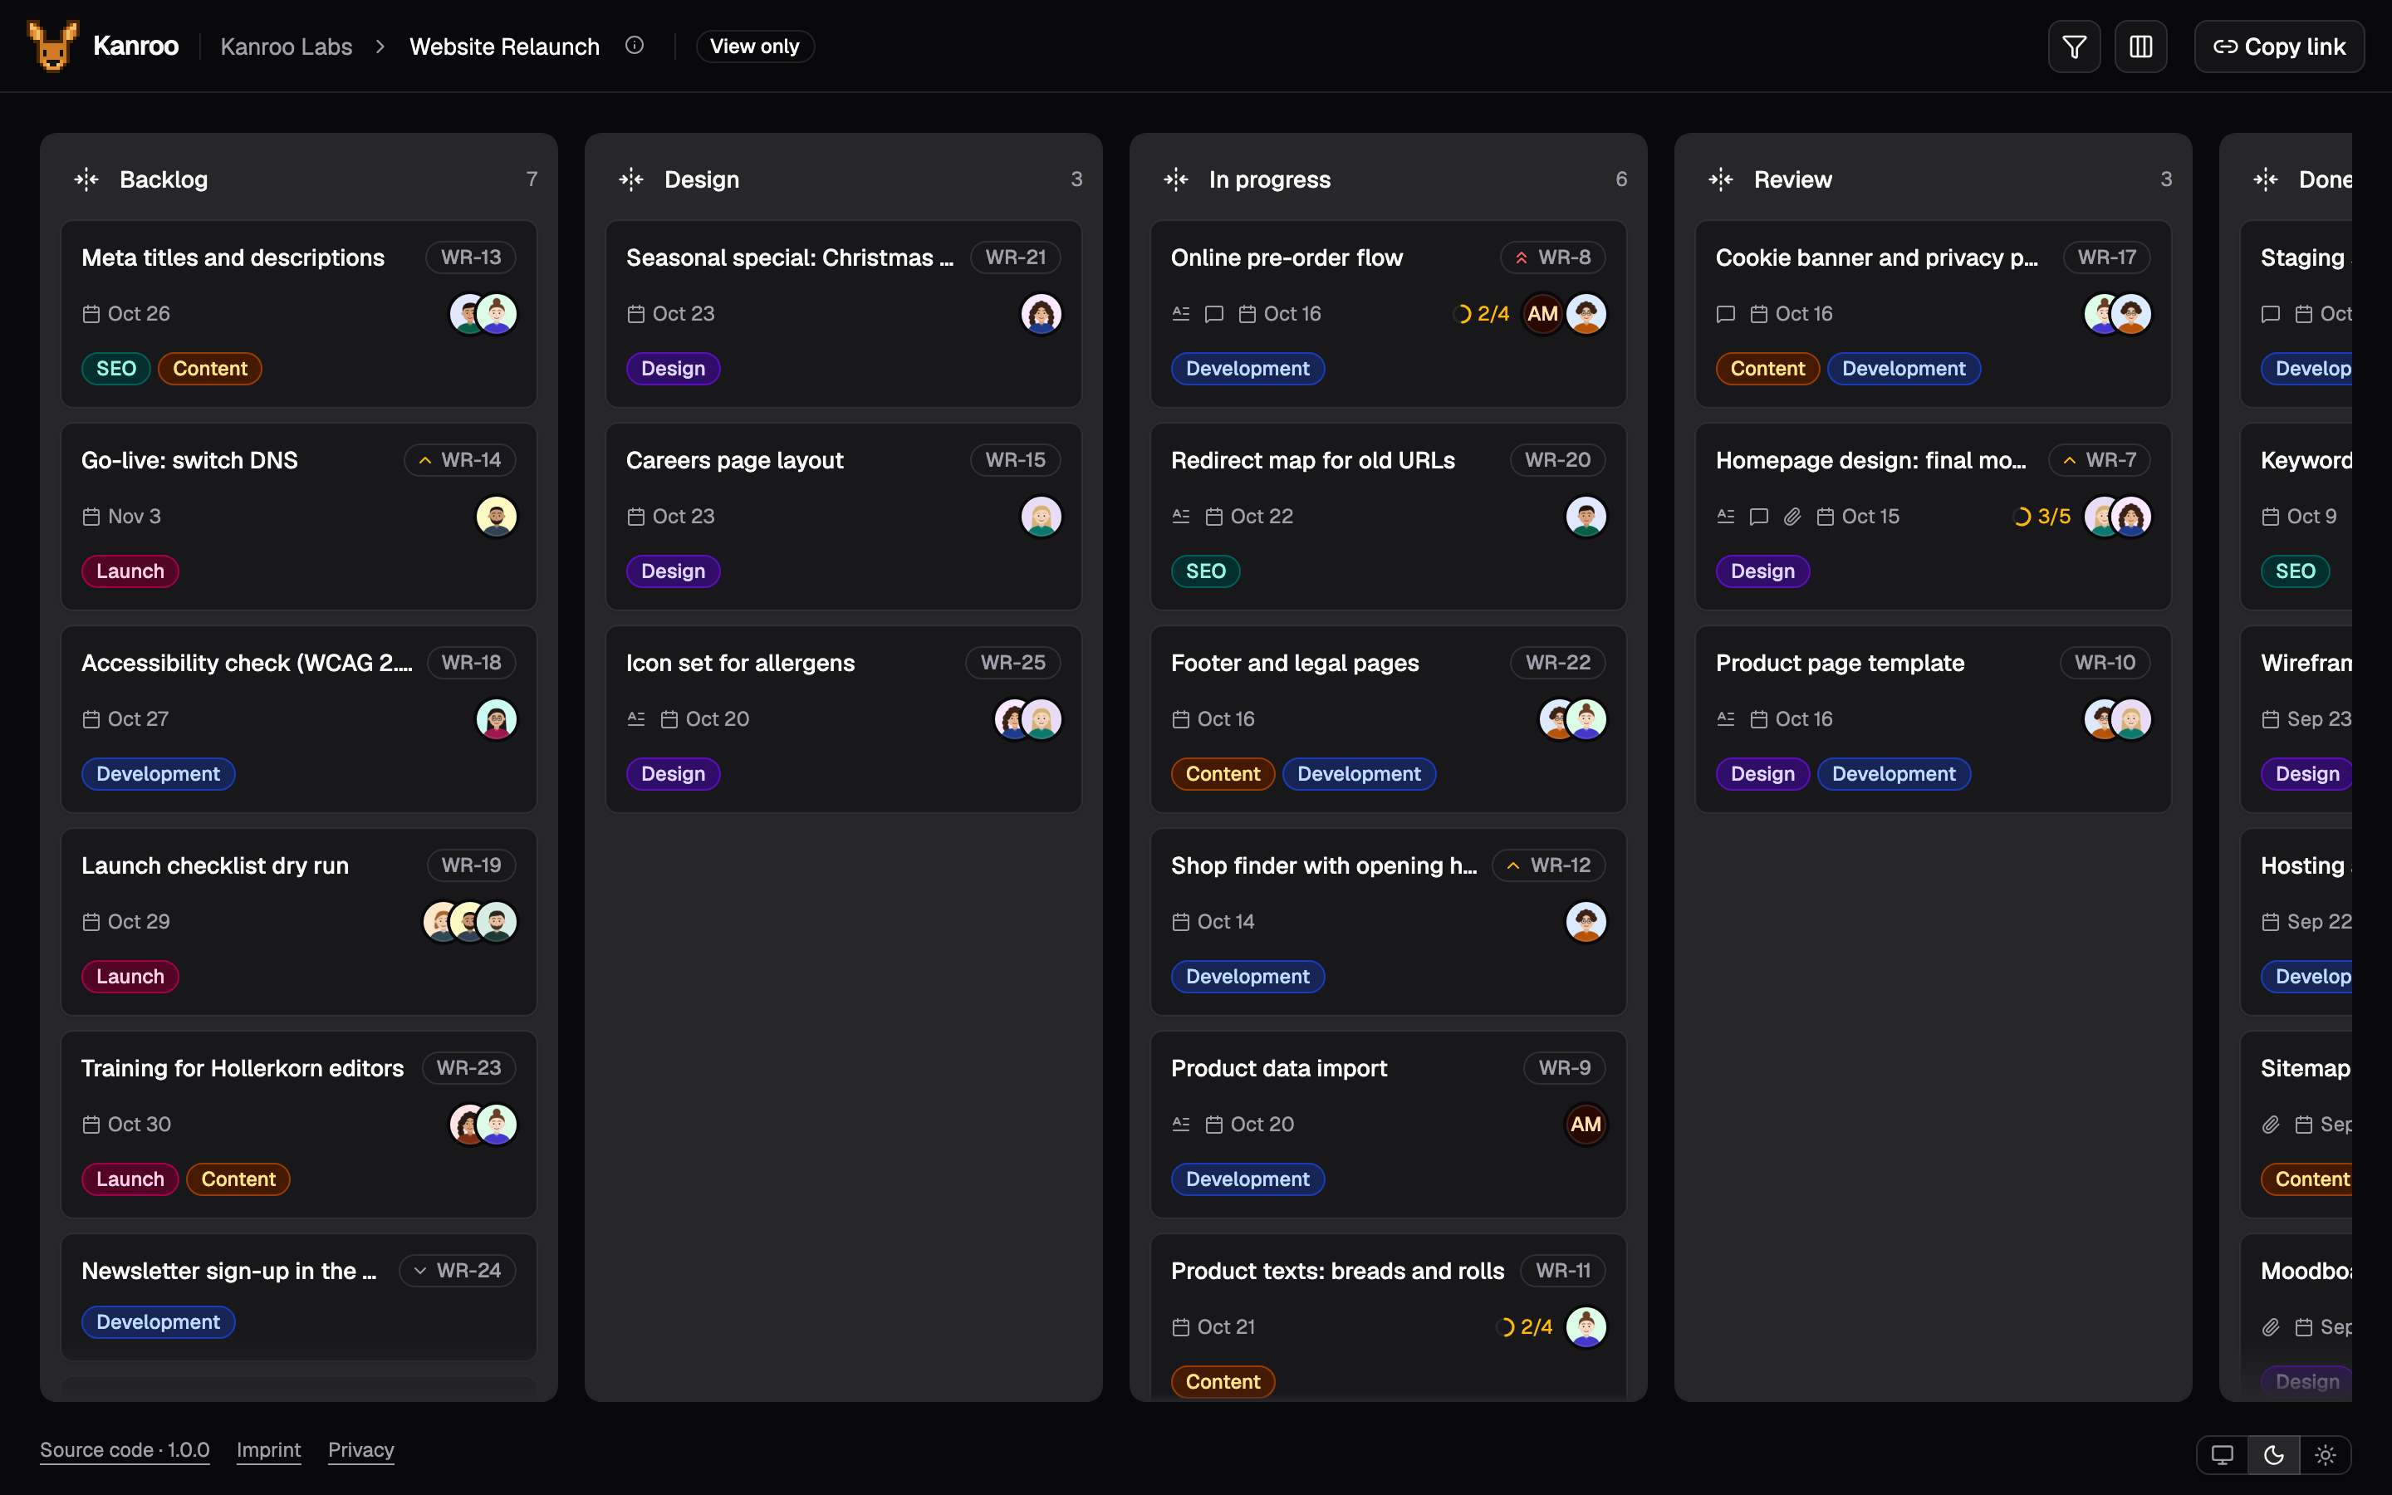
Task: Click the description icon on Product data import
Action: click(1181, 1125)
